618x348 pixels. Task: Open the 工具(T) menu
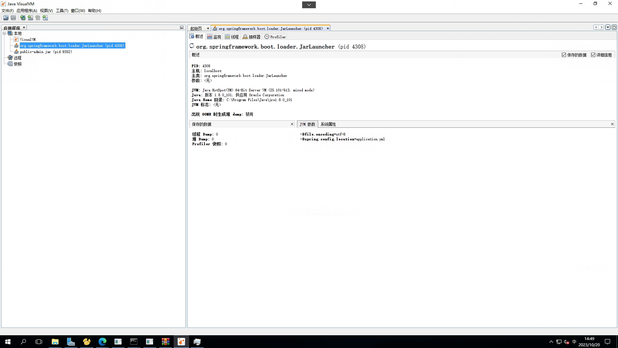(62, 11)
